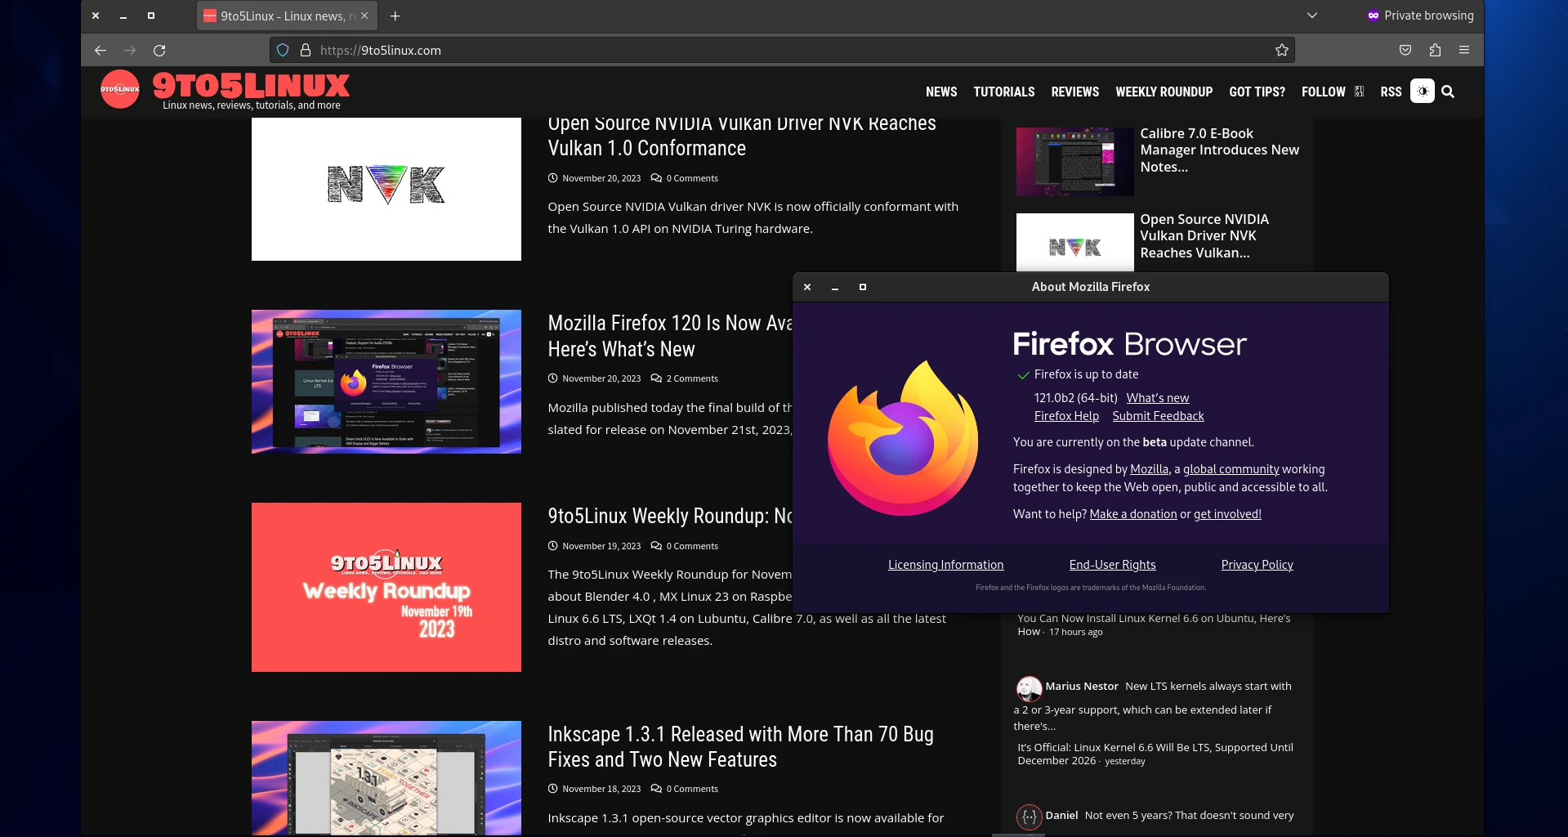Click inside the address bar
Screen dimensions: 1568x837
pyautogui.click(x=572, y=50)
